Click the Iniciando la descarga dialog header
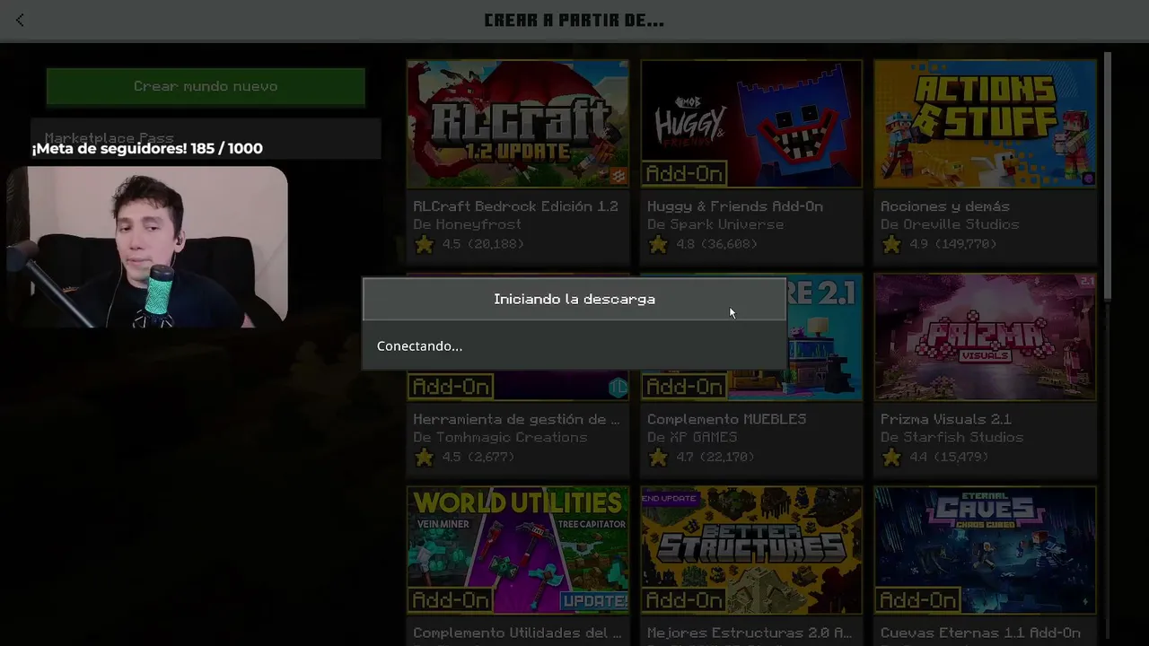 pyautogui.click(x=574, y=299)
